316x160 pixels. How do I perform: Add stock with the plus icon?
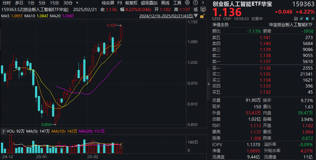[313, 19]
